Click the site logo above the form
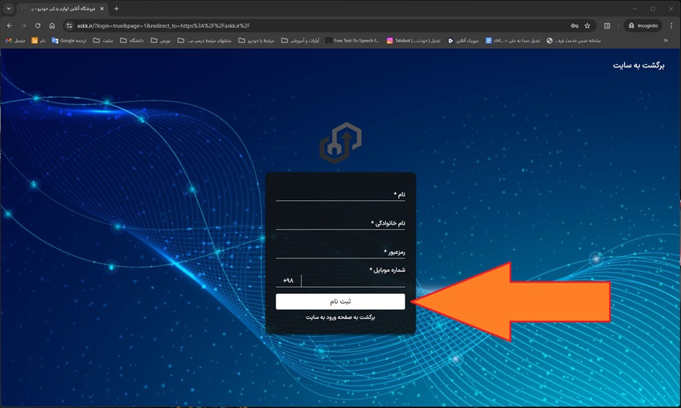This screenshot has height=408, width=681. (x=340, y=142)
